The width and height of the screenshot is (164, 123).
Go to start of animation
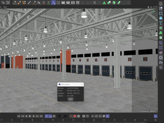(x=18, y=116)
